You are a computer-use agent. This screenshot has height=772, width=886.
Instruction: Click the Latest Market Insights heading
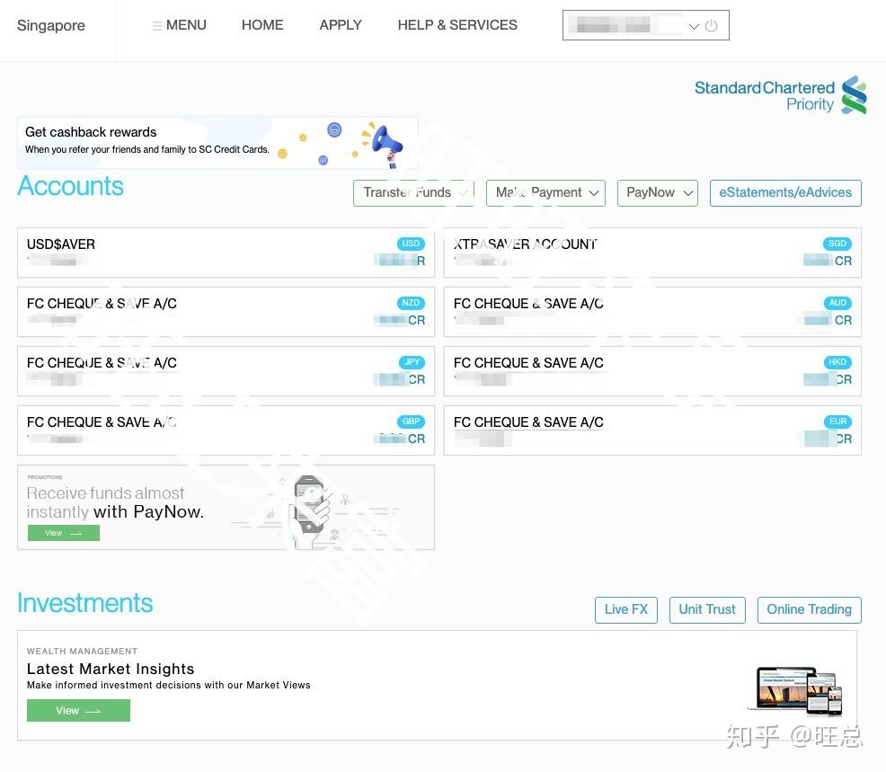[x=111, y=670]
